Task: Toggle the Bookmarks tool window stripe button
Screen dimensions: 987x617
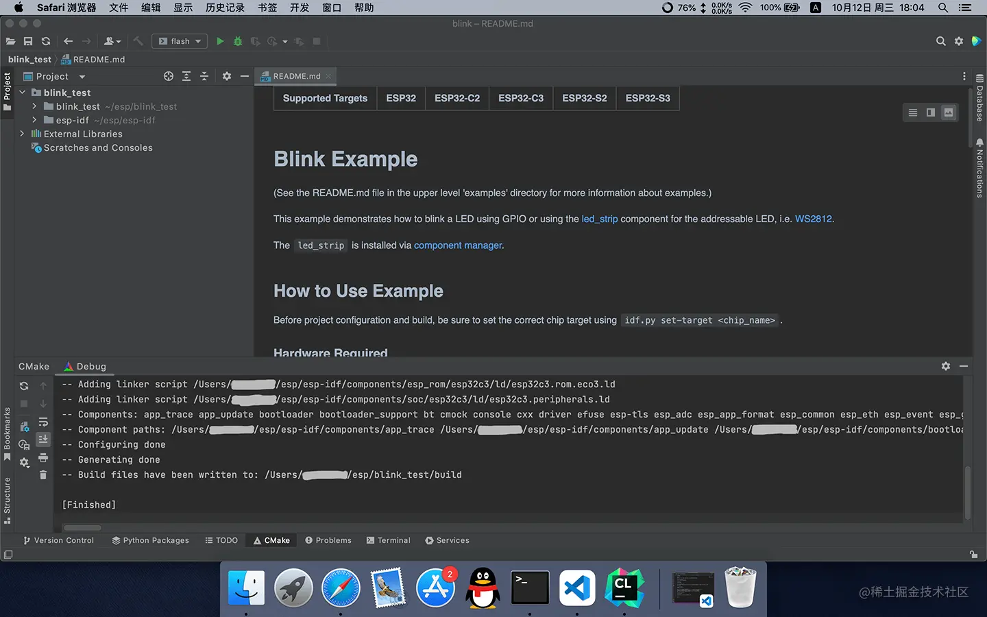Action: pyautogui.click(x=7, y=434)
